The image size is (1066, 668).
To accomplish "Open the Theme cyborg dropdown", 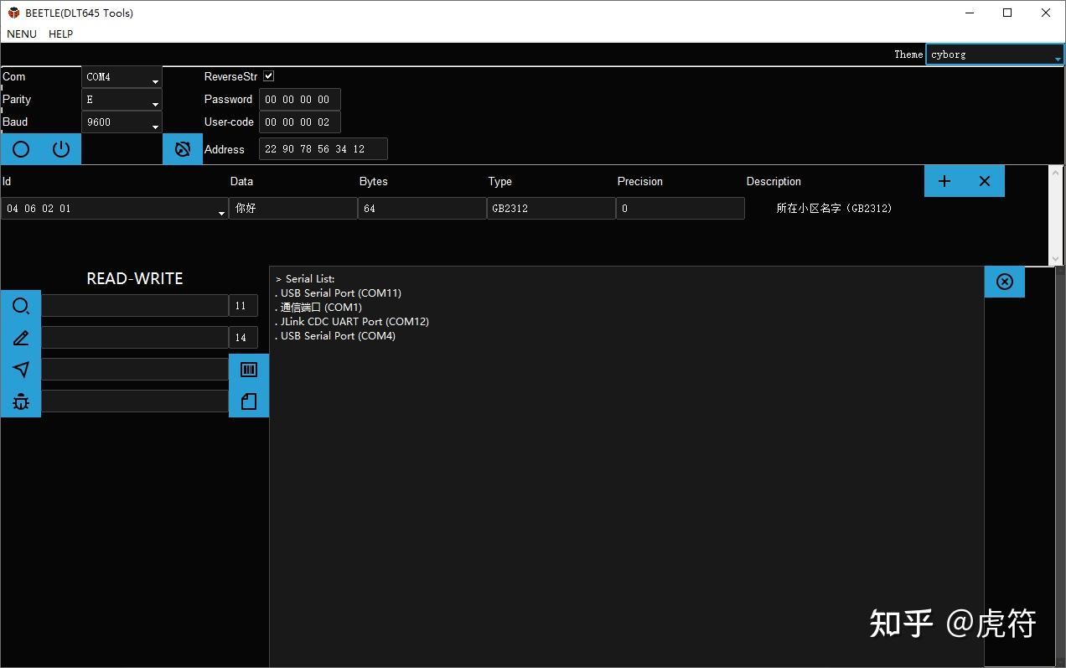I will (995, 54).
